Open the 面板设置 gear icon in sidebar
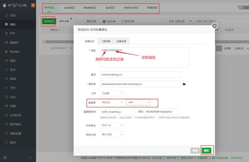Viewport: 249px width, 162px height. coord(6,133)
